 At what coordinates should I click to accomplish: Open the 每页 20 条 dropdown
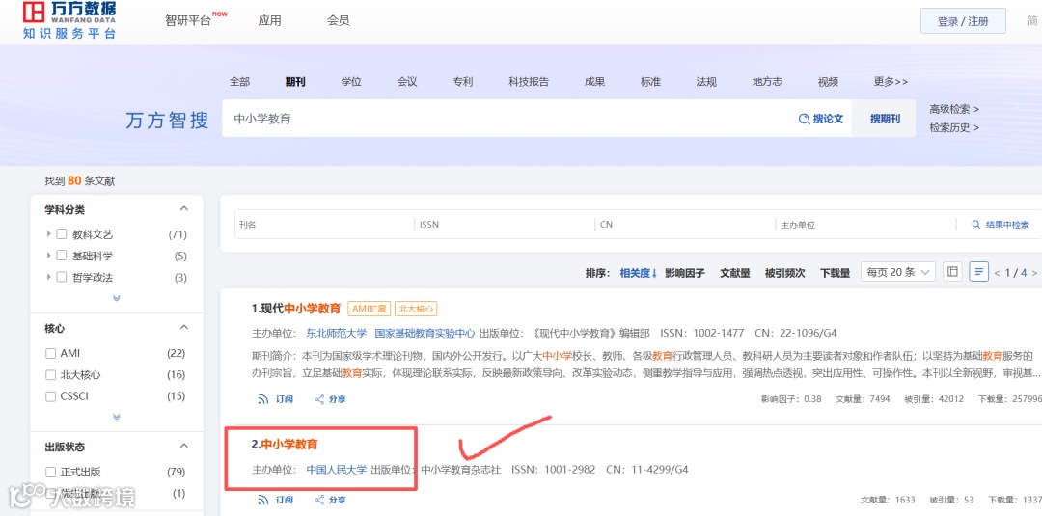click(898, 272)
